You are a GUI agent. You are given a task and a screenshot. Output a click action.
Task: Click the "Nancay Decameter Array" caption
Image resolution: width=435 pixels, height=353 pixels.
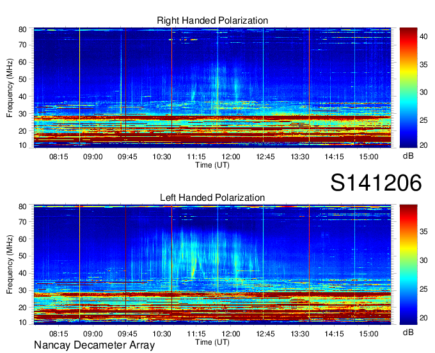point(94,345)
